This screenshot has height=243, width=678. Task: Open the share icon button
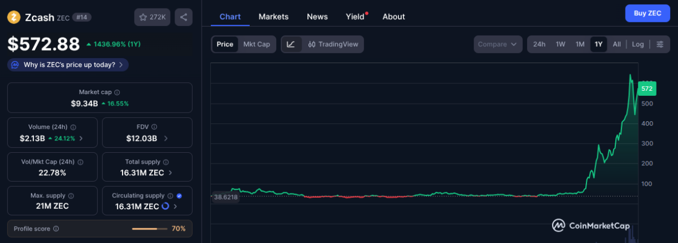[x=184, y=17]
